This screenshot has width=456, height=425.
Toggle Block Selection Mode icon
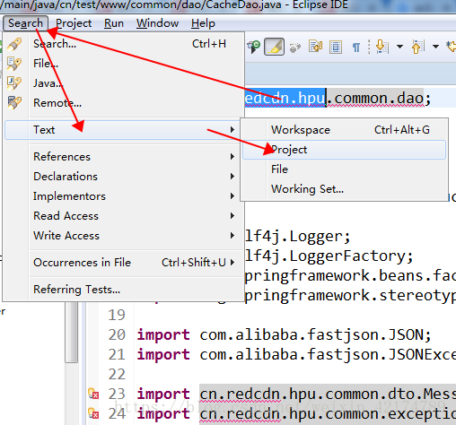coord(336,47)
